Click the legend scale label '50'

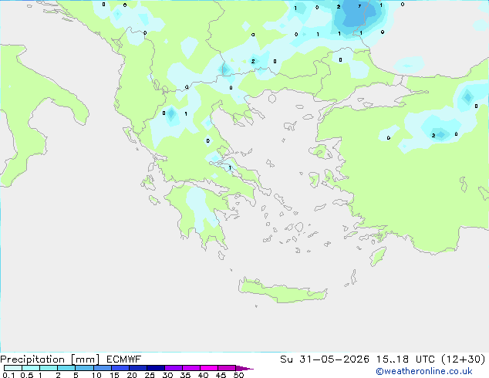coord(238,375)
